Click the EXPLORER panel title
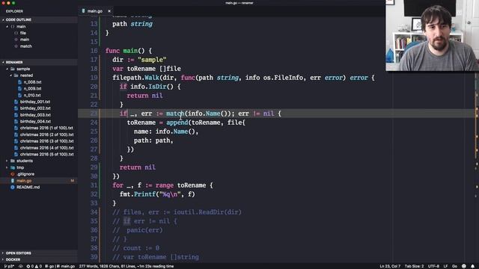The image size is (479, 269). pos(14,11)
